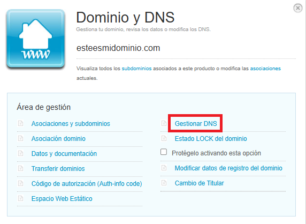
Task: Open the Gestionar DNS link
Action: (196, 124)
